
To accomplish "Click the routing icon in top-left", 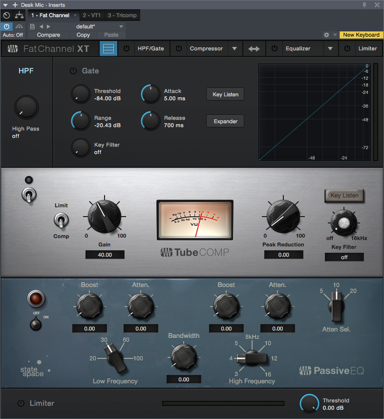I will [19, 16].
